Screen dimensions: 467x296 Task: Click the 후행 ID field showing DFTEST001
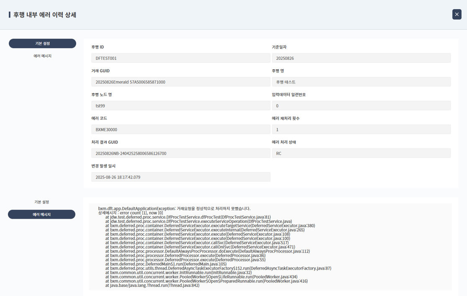point(180,58)
